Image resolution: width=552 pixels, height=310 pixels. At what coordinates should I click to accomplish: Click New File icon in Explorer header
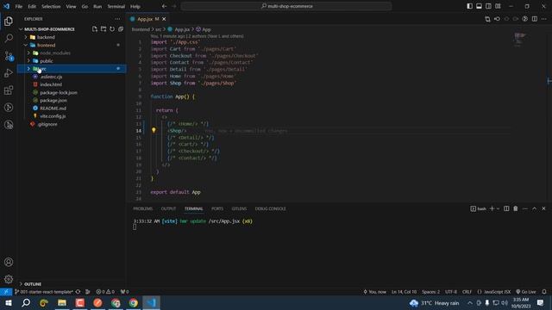coord(95,29)
